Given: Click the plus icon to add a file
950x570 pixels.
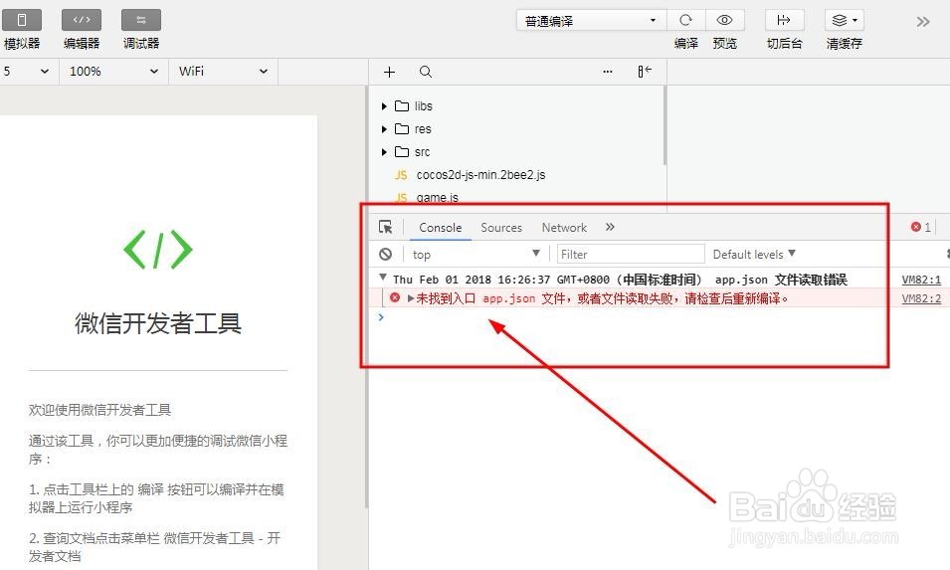Looking at the screenshot, I should [390, 72].
